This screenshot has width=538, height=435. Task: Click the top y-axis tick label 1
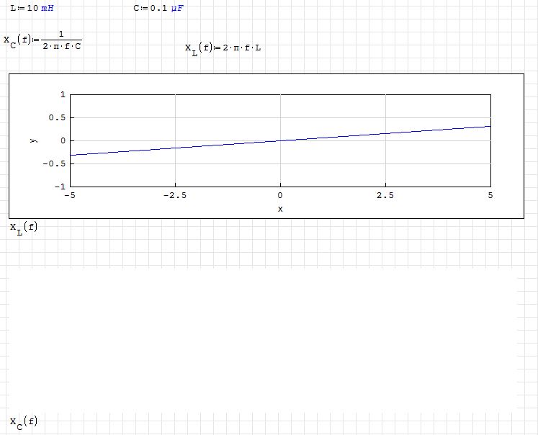click(63, 94)
